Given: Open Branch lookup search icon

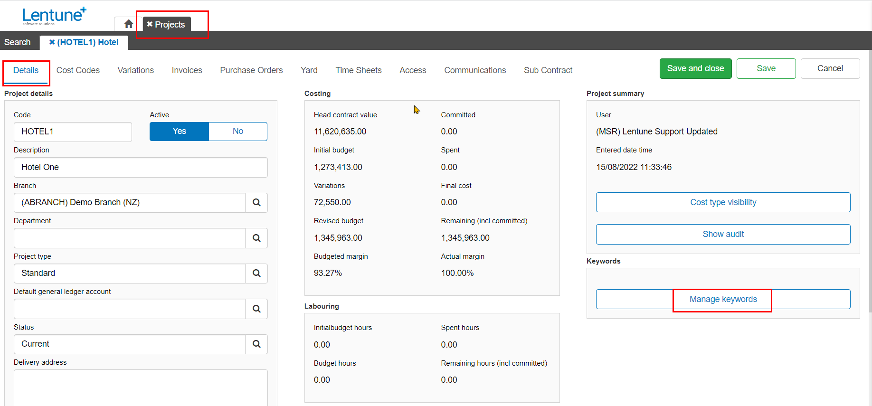Looking at the screenshot, I should (x=256, y=203).
